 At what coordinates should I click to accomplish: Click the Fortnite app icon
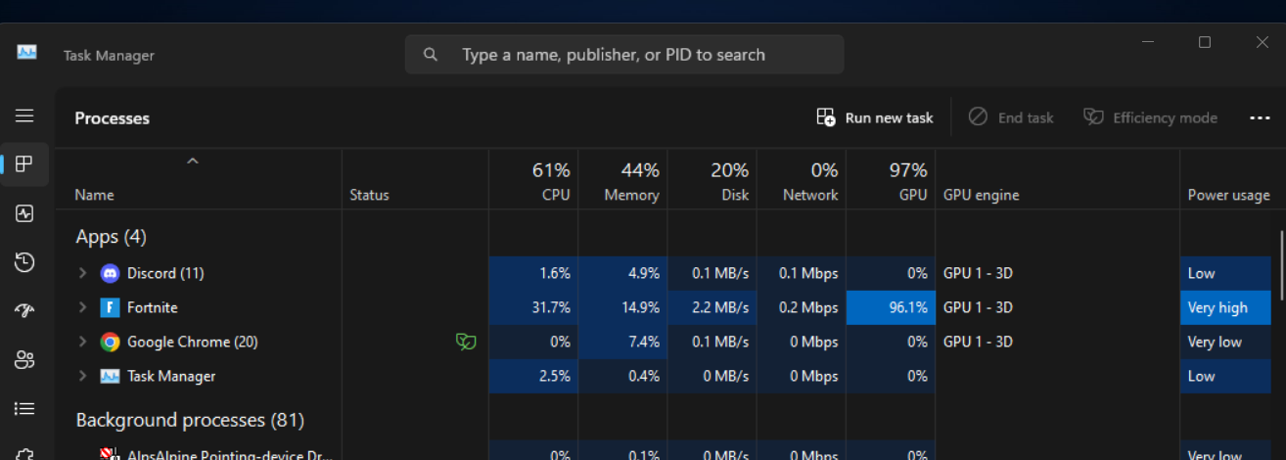(x=110, y=307)
